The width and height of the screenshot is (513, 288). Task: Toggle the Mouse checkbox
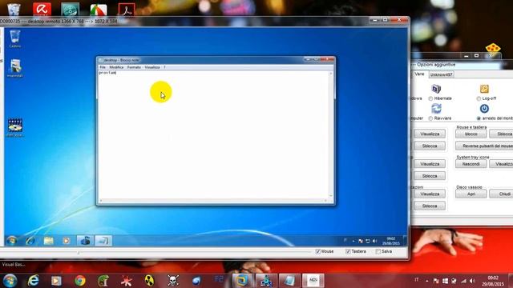pos(317,251)
